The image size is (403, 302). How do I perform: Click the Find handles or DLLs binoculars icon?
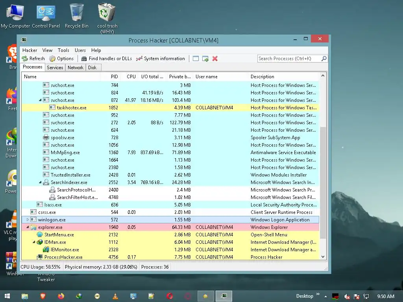coord(84,59)
